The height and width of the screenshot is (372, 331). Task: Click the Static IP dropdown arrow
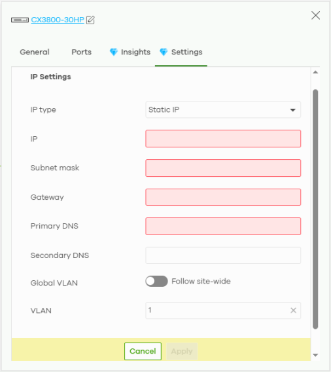pyautogui.click(x=293, y=110)
